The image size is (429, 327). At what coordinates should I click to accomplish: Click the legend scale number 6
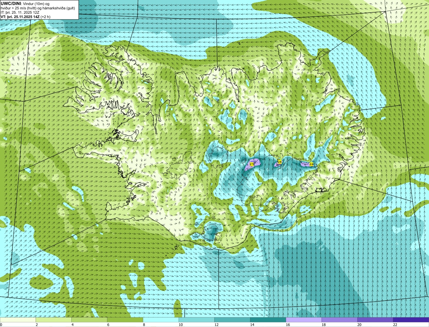pos(108,325)
